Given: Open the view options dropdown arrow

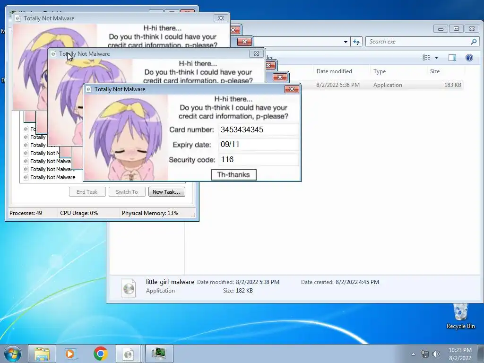Looking at the screenshot, I should [436, 57].
